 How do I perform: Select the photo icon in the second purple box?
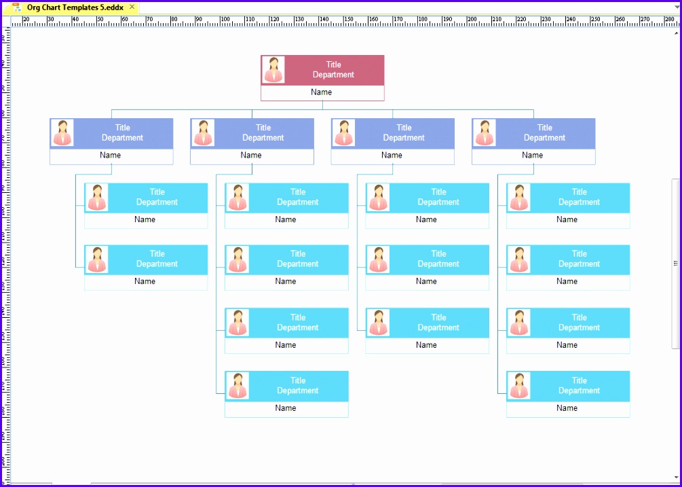coord(203,133)
